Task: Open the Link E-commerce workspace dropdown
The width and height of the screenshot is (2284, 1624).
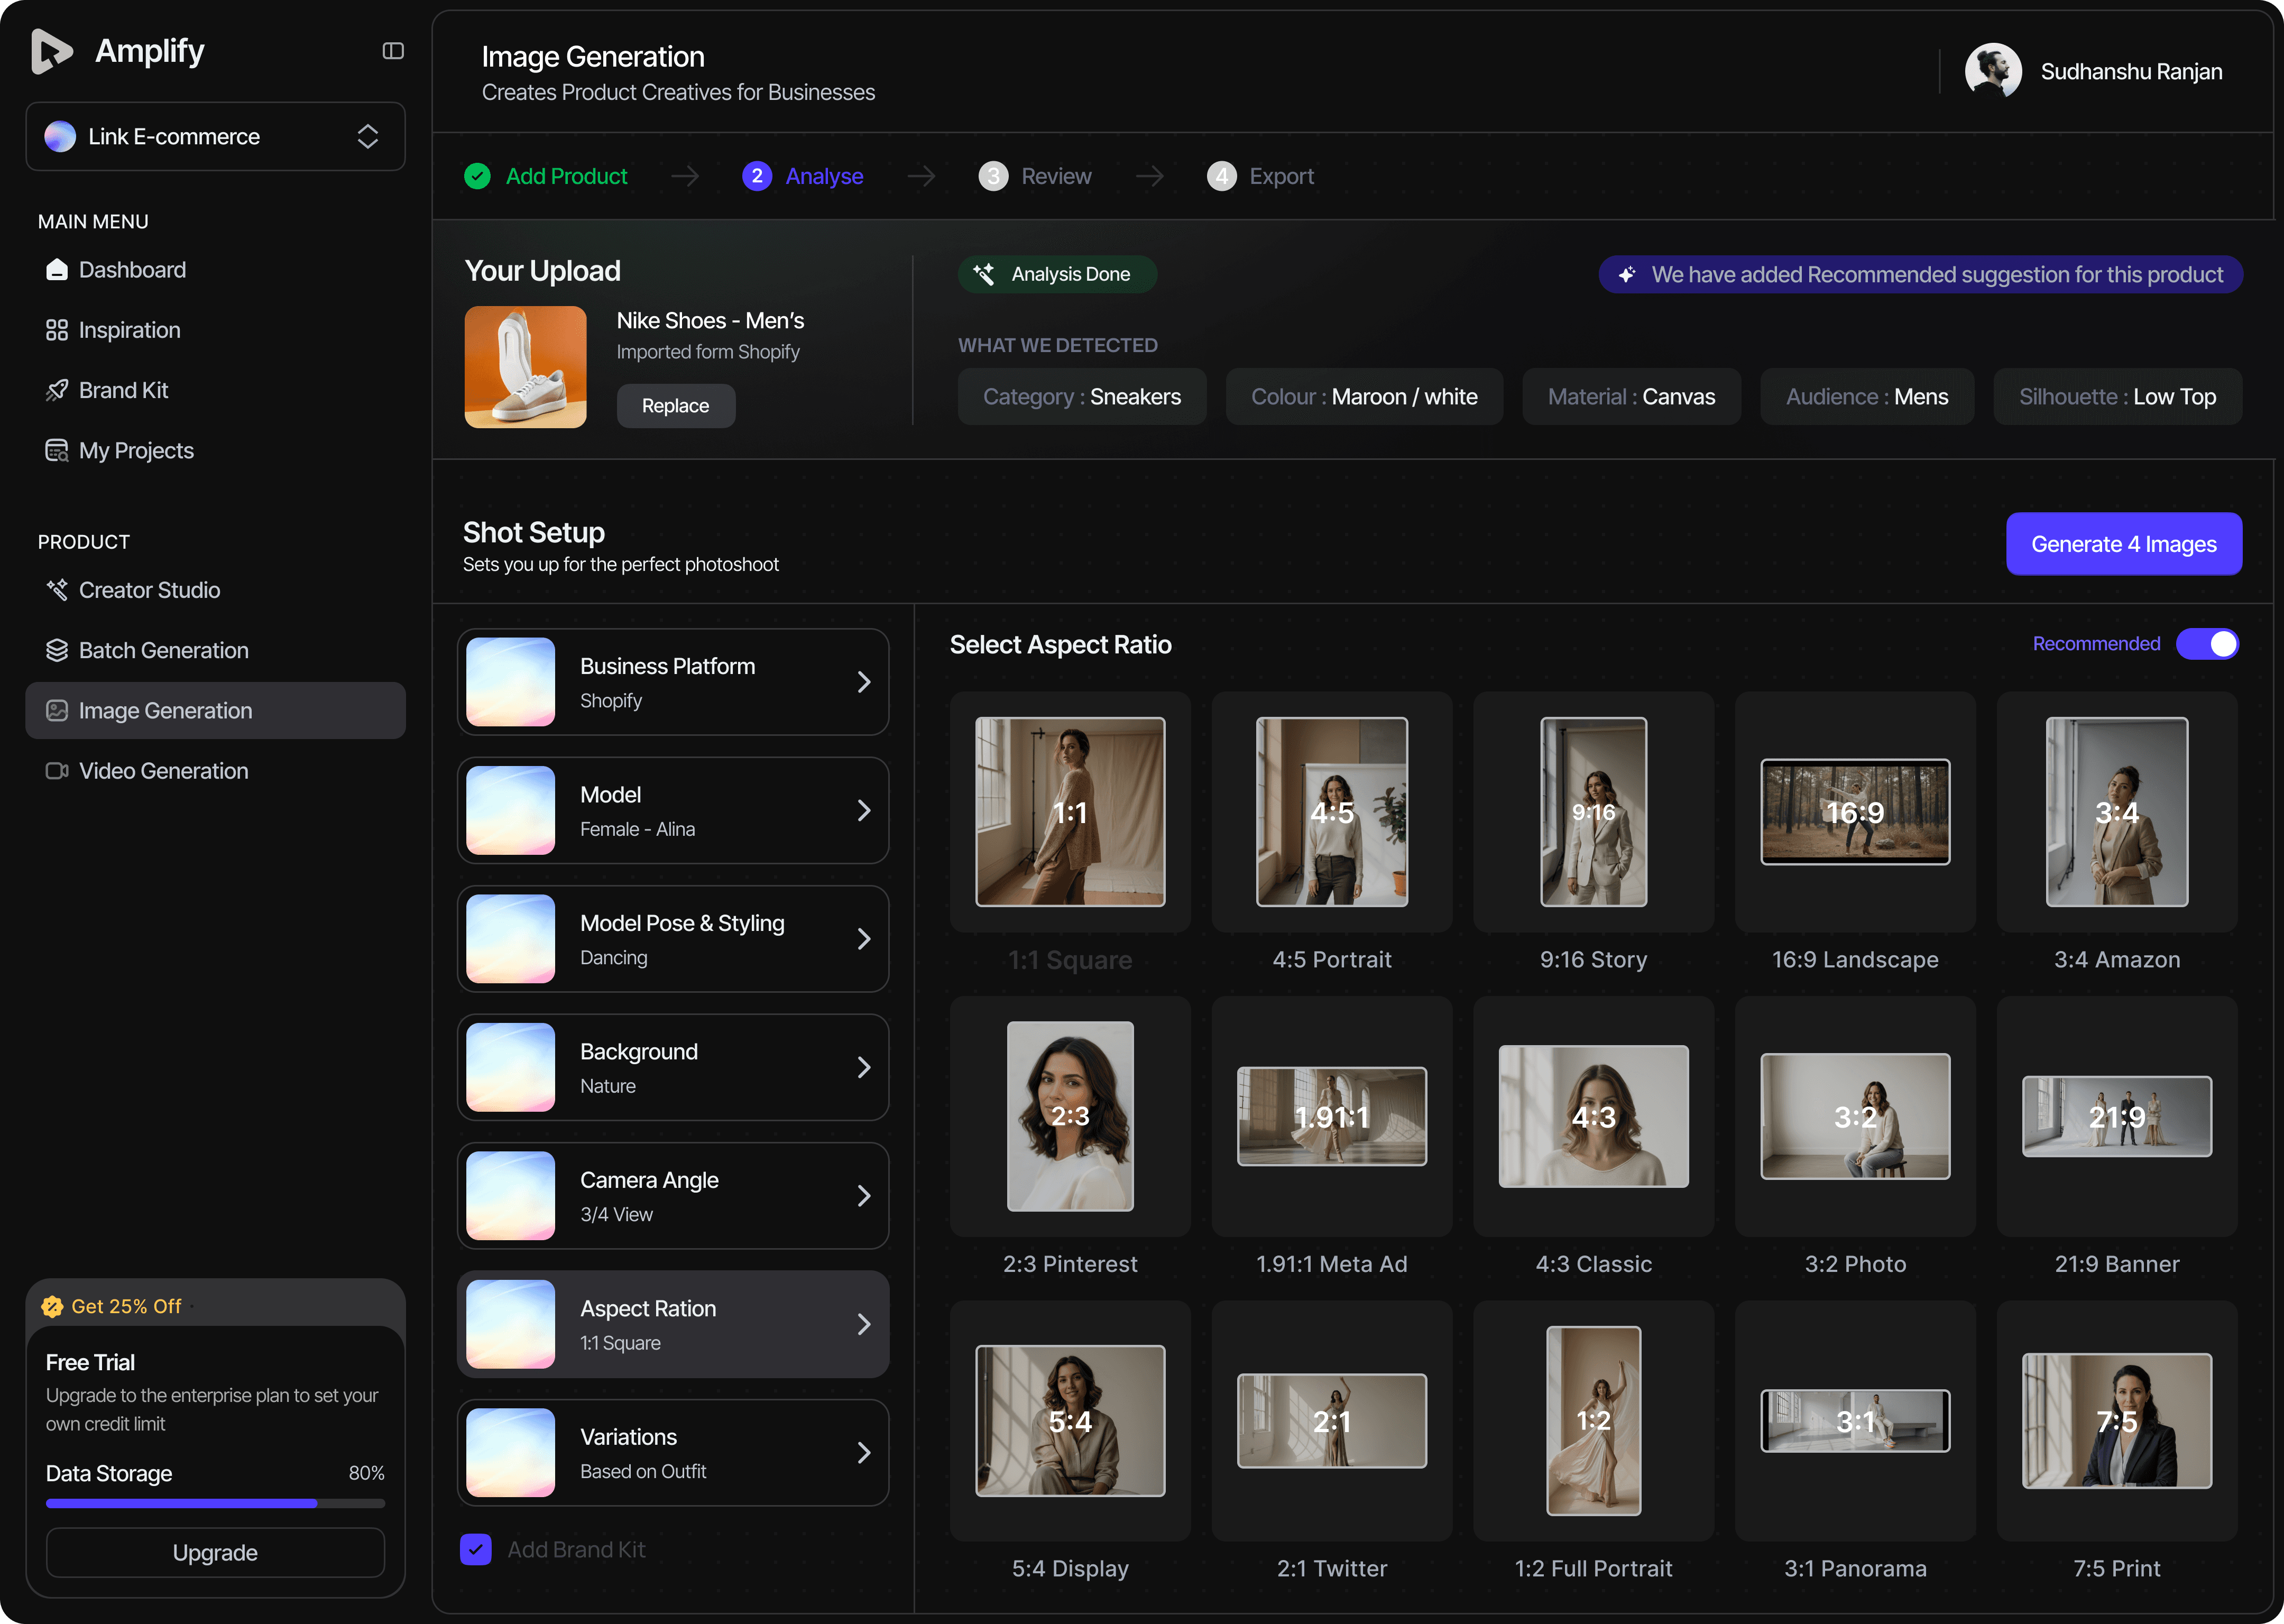Action: pos(215,136)
